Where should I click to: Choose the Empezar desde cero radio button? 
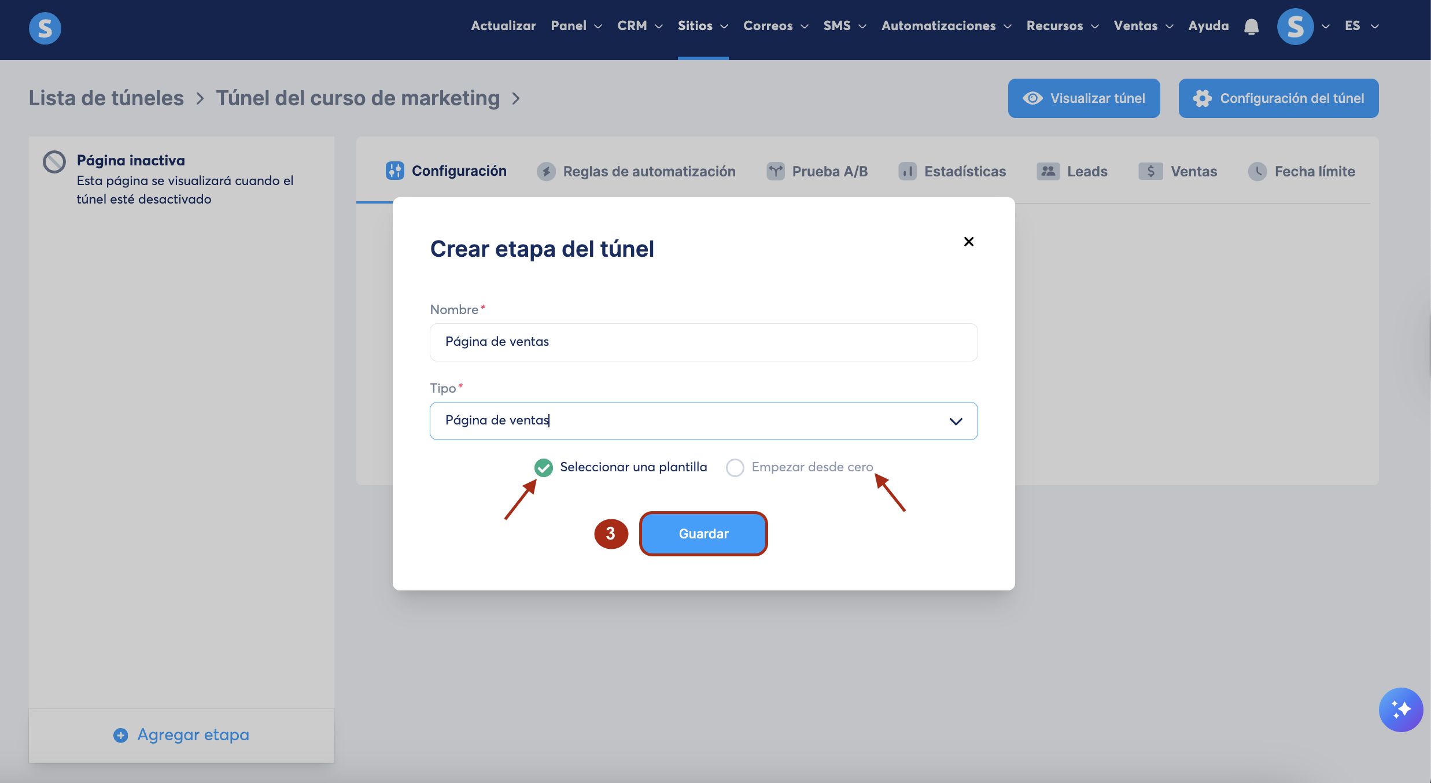735,467
